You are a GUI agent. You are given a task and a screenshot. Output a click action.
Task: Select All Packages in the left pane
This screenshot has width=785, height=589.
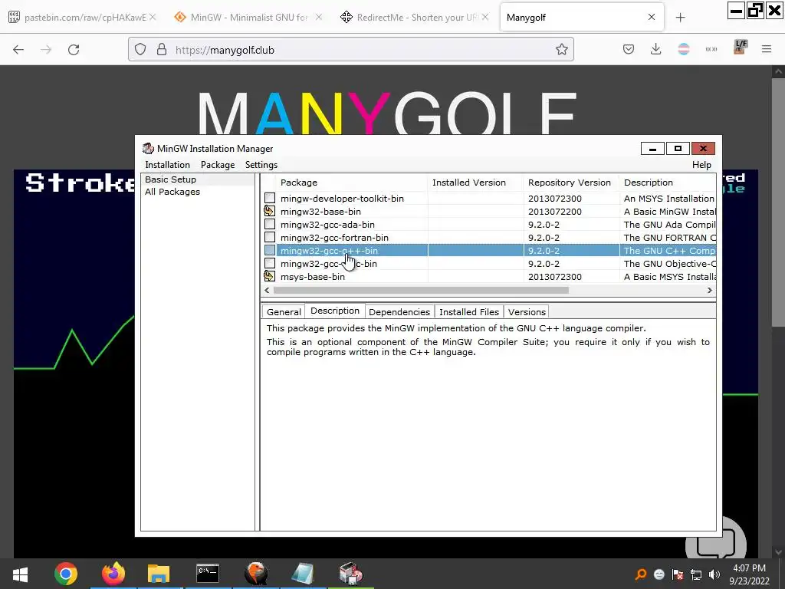[x=172, y=192]
